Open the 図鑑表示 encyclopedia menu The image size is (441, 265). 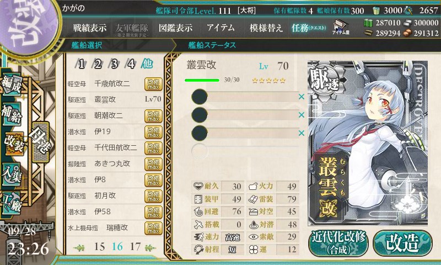click(175, 28)
